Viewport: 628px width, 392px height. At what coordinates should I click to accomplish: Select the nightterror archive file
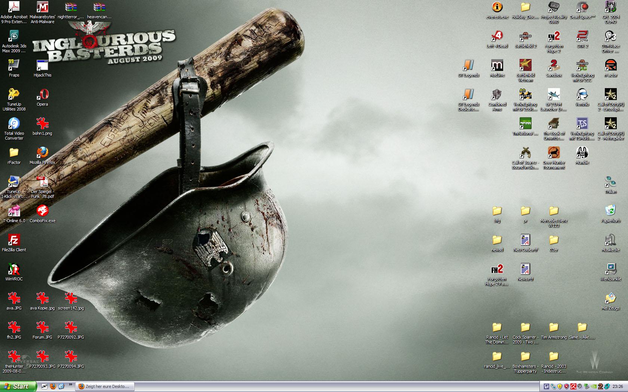[71, 10]
